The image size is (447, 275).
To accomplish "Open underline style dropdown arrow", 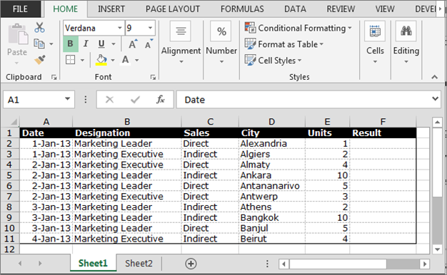I will [x=114, y=43].
